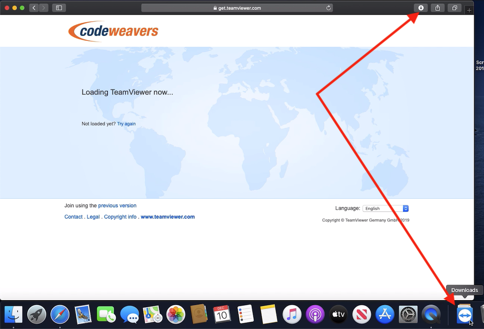The height and width of the screenshot is (329, 484).
Task: Open Photos from the Dock
Action: click(x=176, y=314)
